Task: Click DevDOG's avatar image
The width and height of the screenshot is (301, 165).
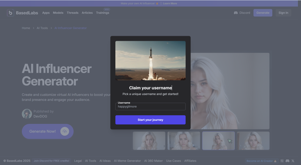Action: [27, 114]
